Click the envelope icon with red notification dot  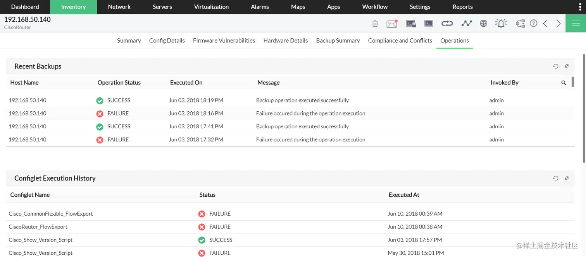[392, 23]
